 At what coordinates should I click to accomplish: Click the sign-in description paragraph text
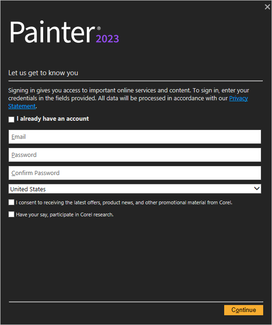pos(129,98)
